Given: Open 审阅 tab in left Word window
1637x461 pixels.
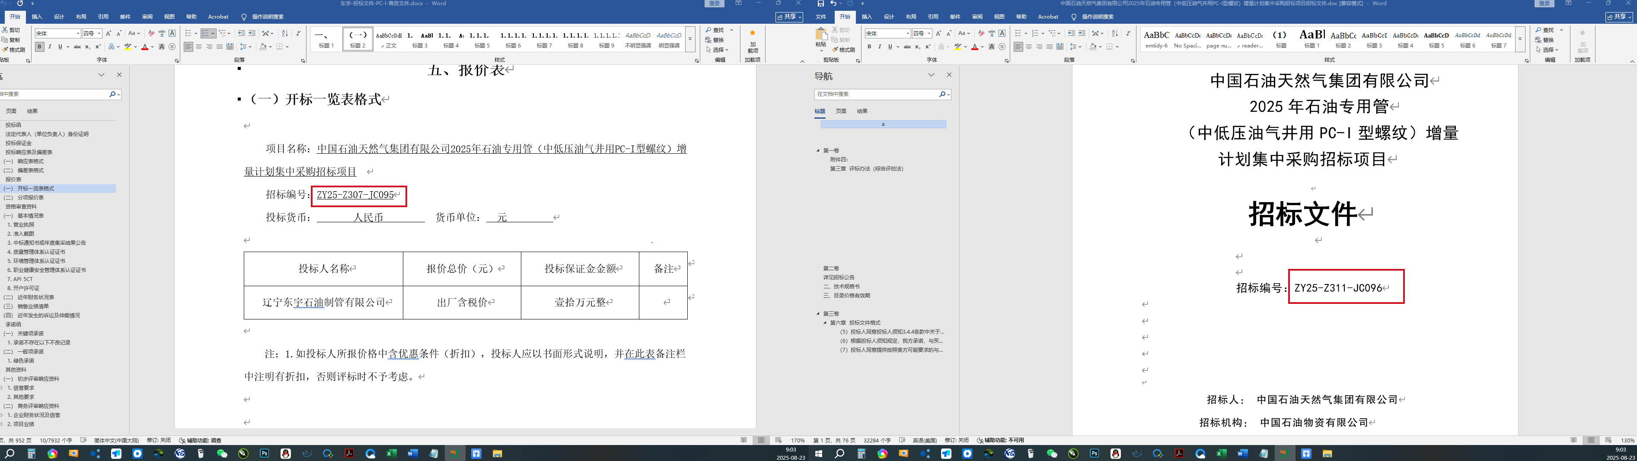Looking at the screenshot, I should [x=147, y=16].
